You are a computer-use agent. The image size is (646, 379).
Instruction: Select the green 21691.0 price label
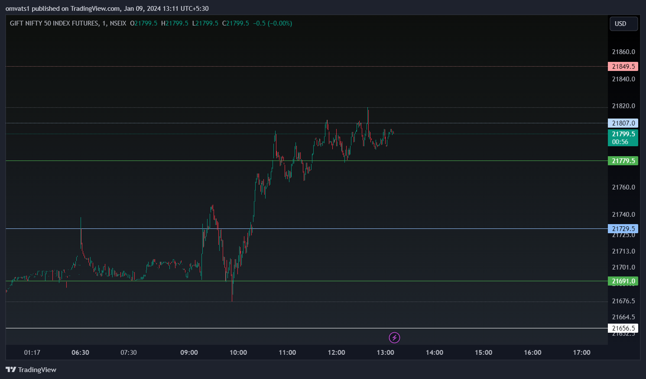point(623,281)
